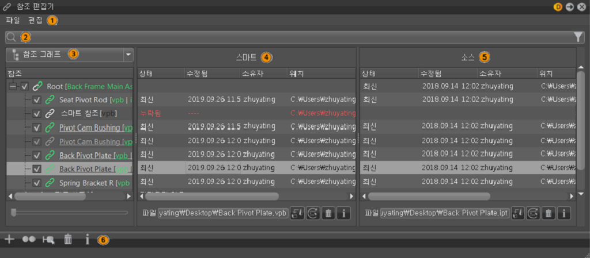Toggle checkbox of green-linked Pivot Cam Bushing
This screenshot has height=258, width=590.
point(36,128)
